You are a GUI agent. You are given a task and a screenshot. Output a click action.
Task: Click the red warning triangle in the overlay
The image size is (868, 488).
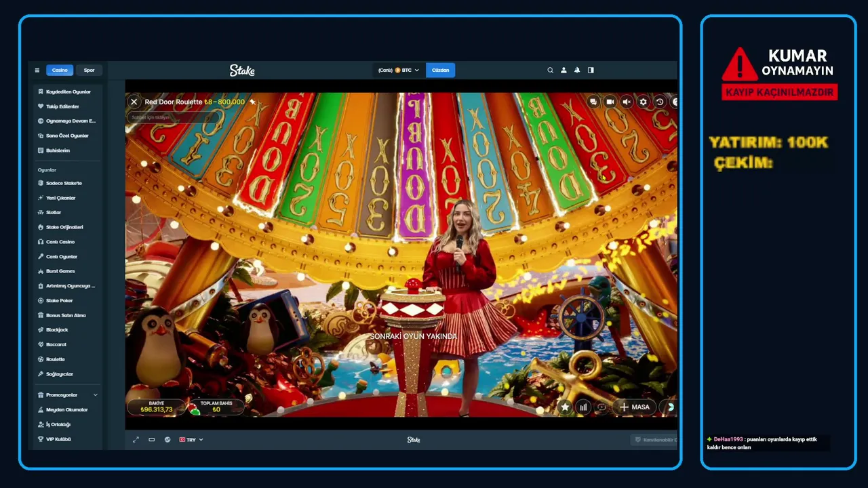point(739,64)
